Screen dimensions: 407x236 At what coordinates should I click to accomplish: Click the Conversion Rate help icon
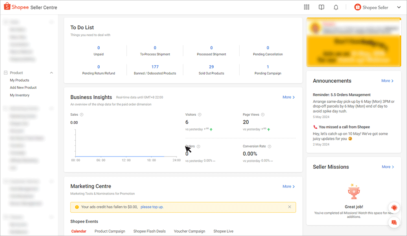point(269,146)
